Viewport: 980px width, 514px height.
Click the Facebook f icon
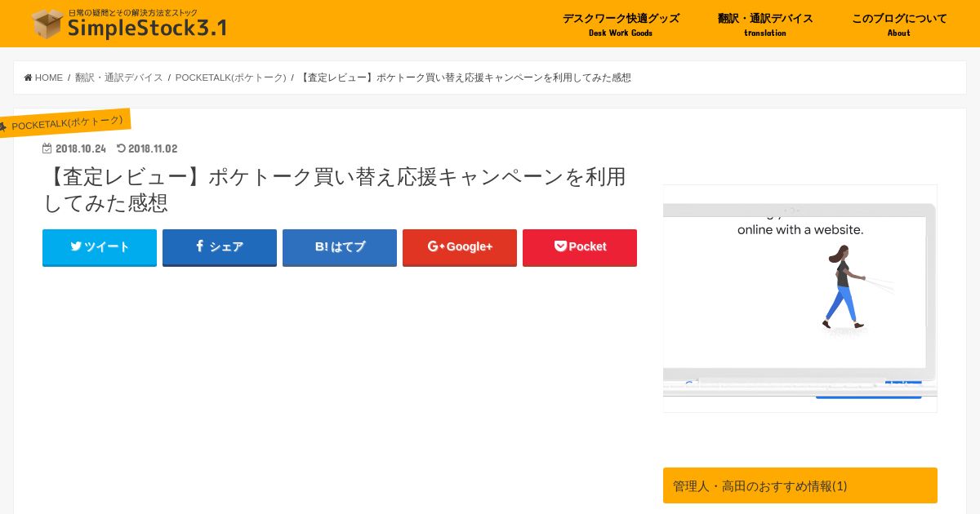pyautogui.click(x=200, y=246)
